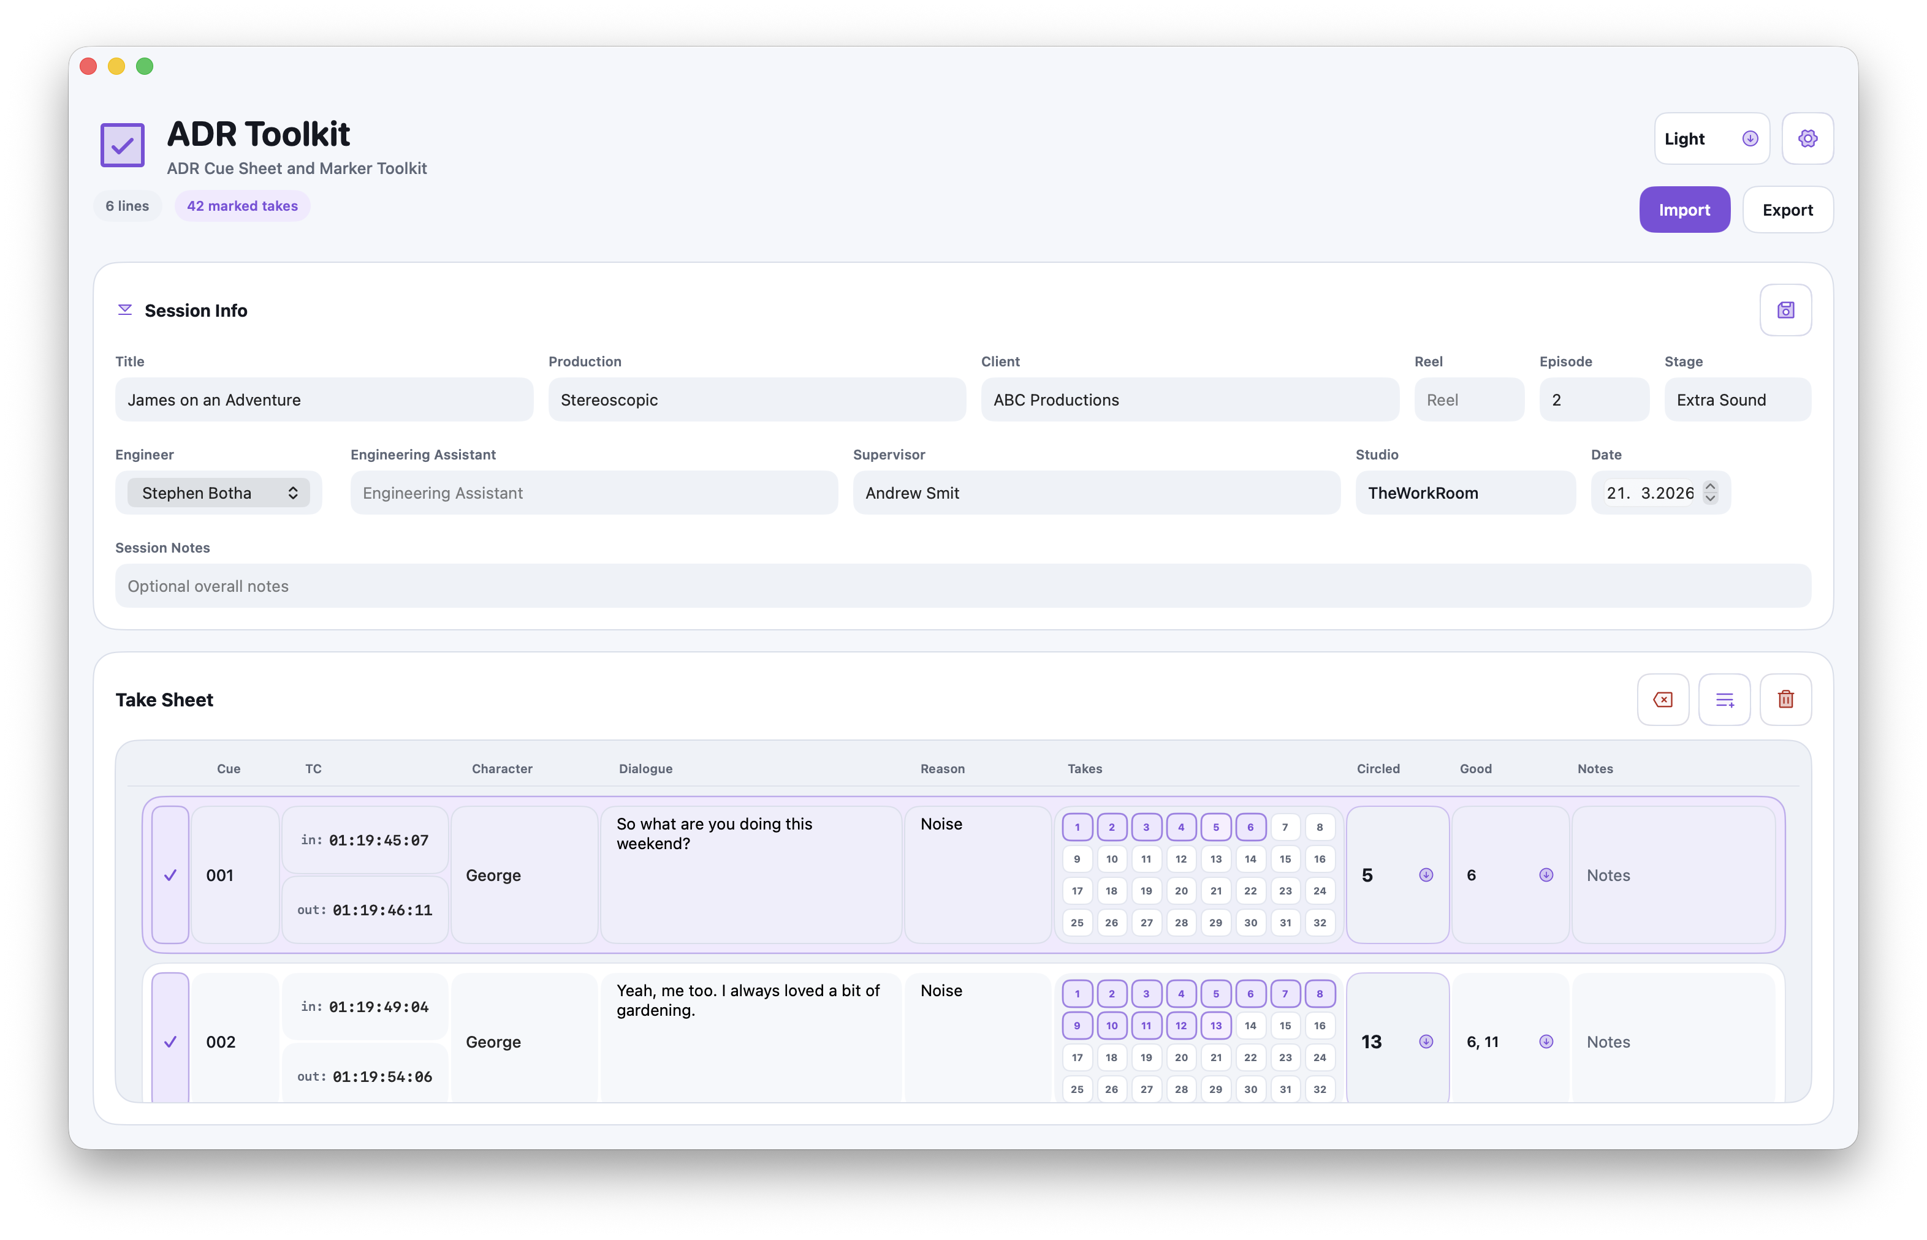Click the download arrow in Good column for cue 001

click(x=1546, y=874)
